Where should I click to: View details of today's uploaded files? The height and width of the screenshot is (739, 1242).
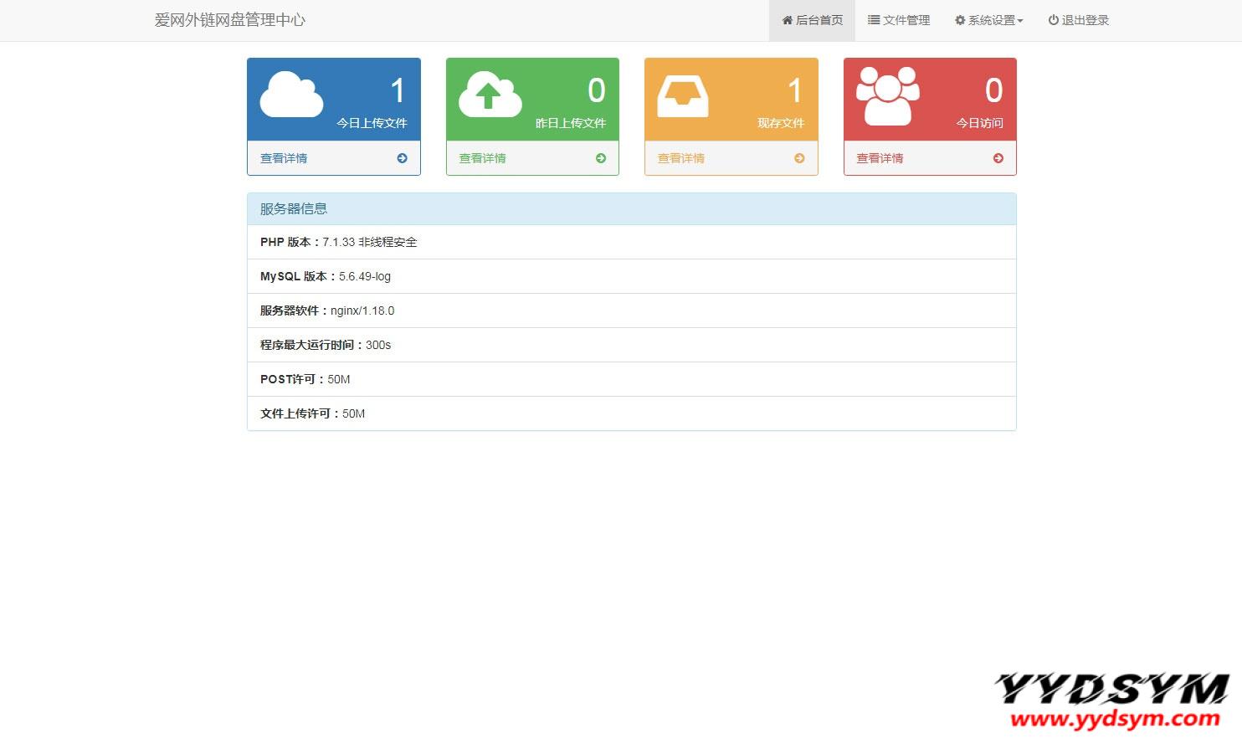[284, 158]
